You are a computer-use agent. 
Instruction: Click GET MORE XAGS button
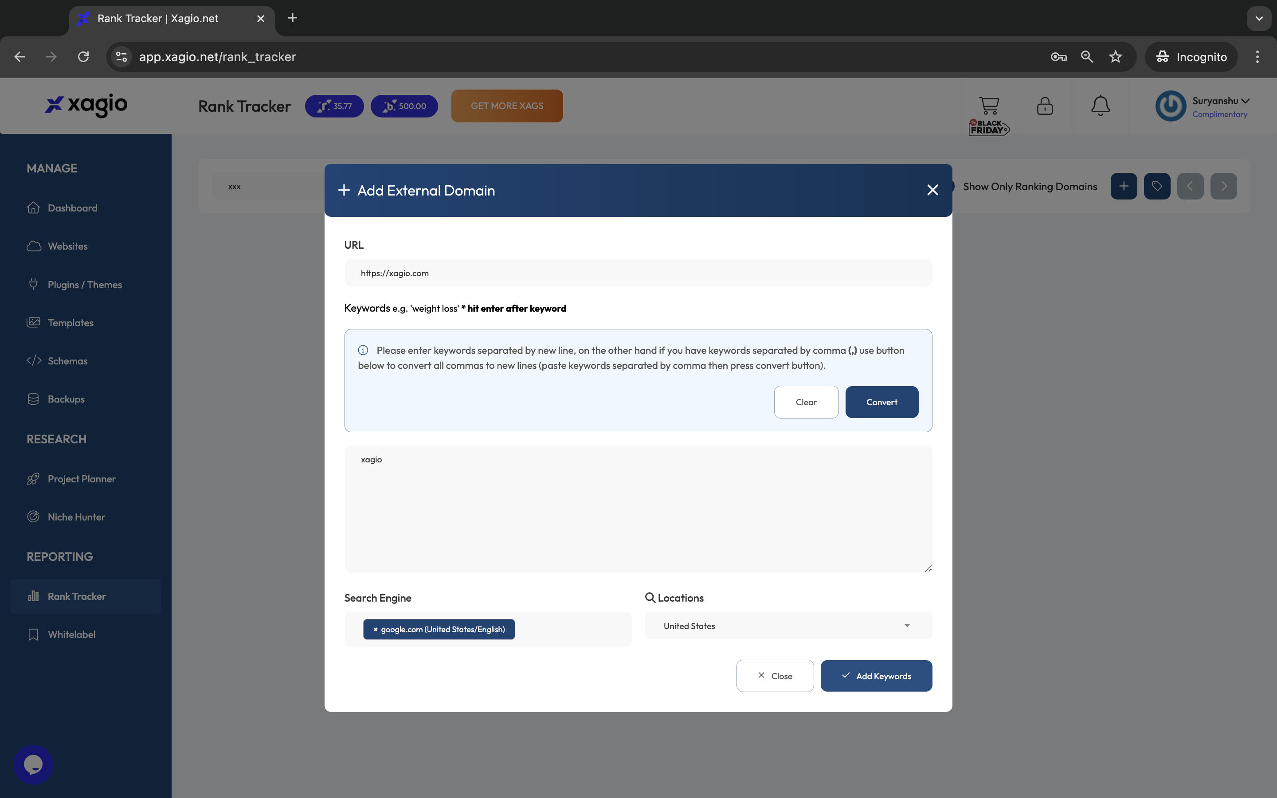click(506, 106)
